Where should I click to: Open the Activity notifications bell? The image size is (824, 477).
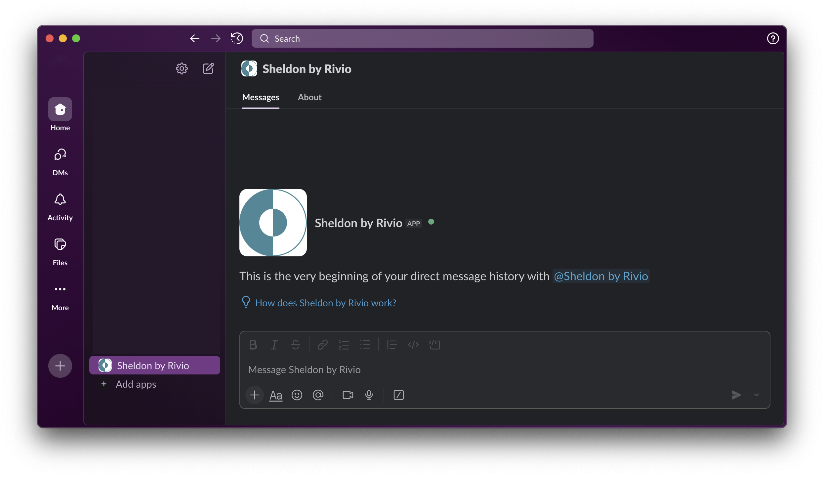click(60, 207)
